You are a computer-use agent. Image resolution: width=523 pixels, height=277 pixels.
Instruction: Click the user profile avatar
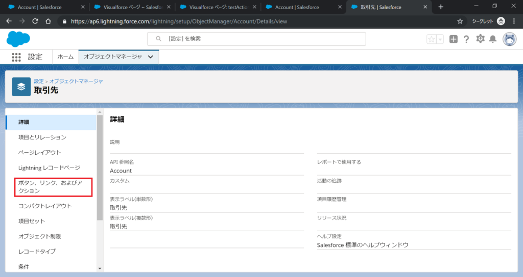tap(509, 39)
